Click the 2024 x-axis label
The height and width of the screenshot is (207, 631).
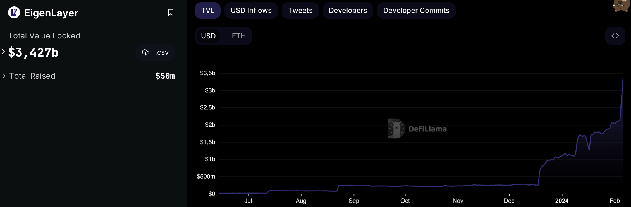click(562, 201)
